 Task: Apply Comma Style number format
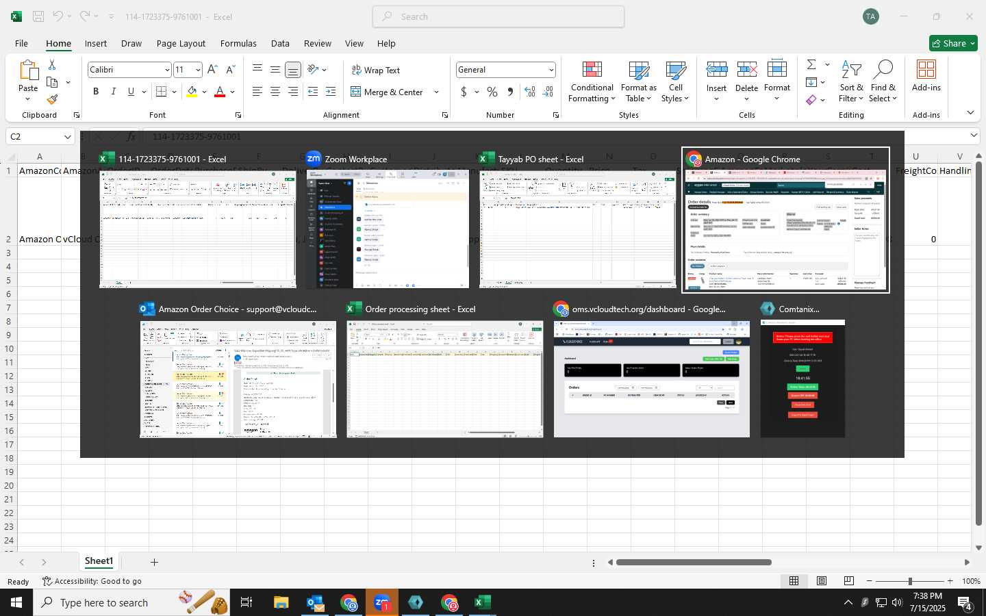[510, 92]
